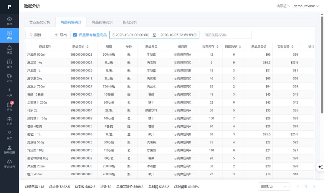Clear the date range with the circle-x icon
The width and height of the screenshot is (324, 193).
point(195,35)
